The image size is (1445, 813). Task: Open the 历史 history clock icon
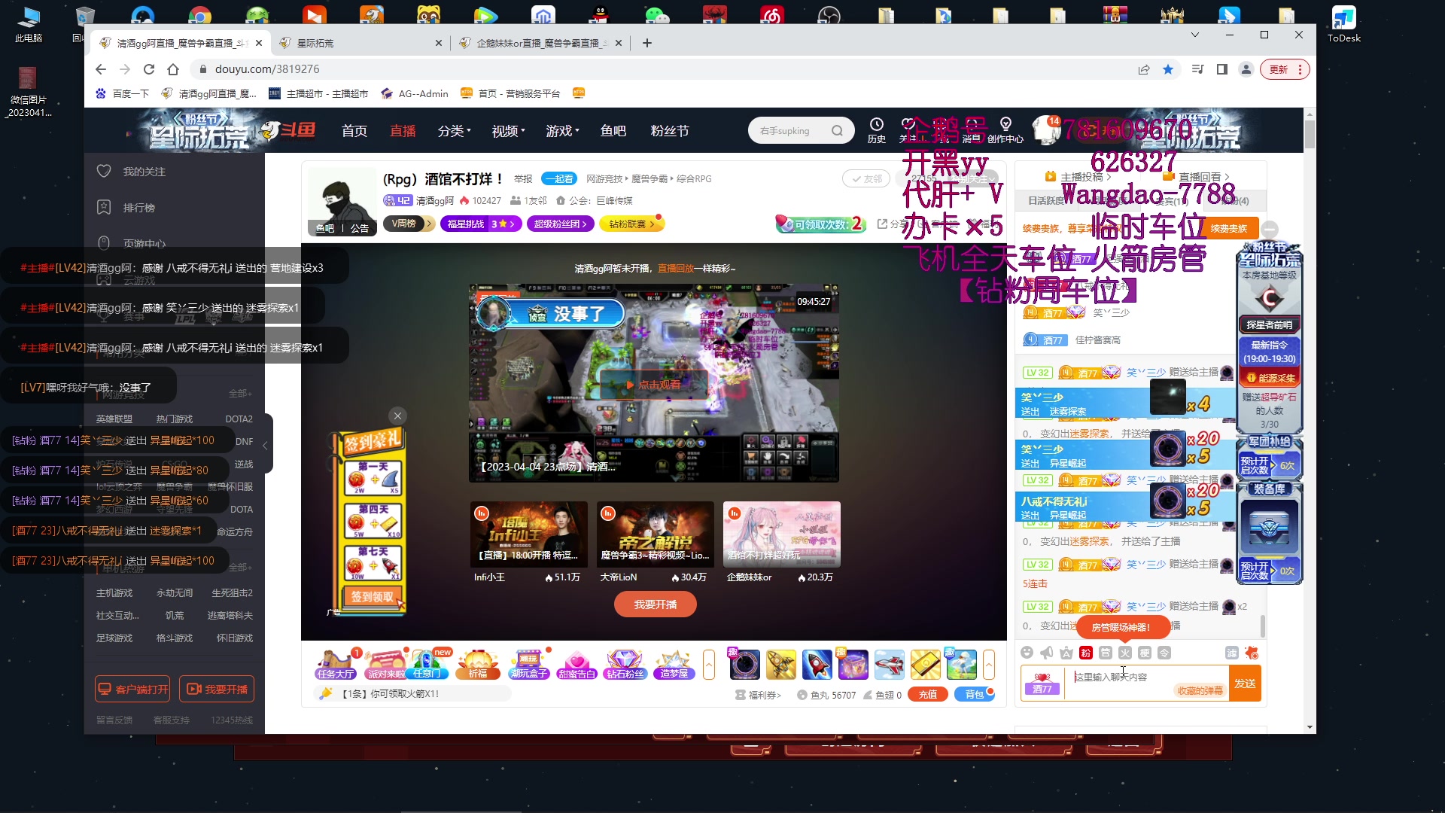click(877, 129)
